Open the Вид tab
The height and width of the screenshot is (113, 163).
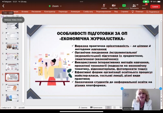(x=116, y=11)
